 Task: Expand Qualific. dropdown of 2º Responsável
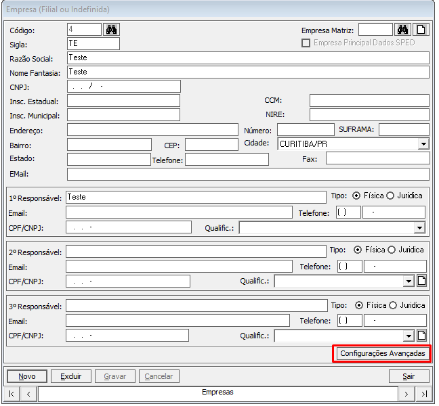pyautogui.click(x=409, y=281)
